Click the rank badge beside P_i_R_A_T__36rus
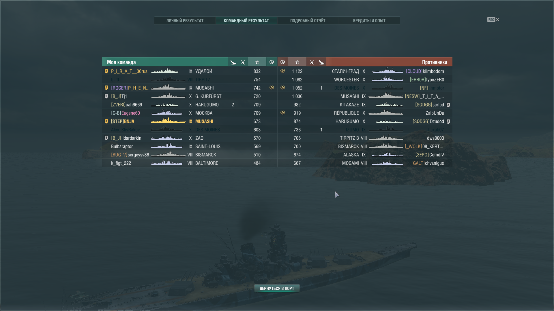The image size is (554, 311). (106, 71)
